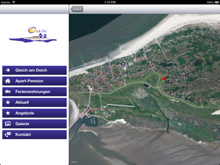220x165 pixels.
Task: Click the Legal link on map
Action: pyautogui.click(x=74, y=162)
